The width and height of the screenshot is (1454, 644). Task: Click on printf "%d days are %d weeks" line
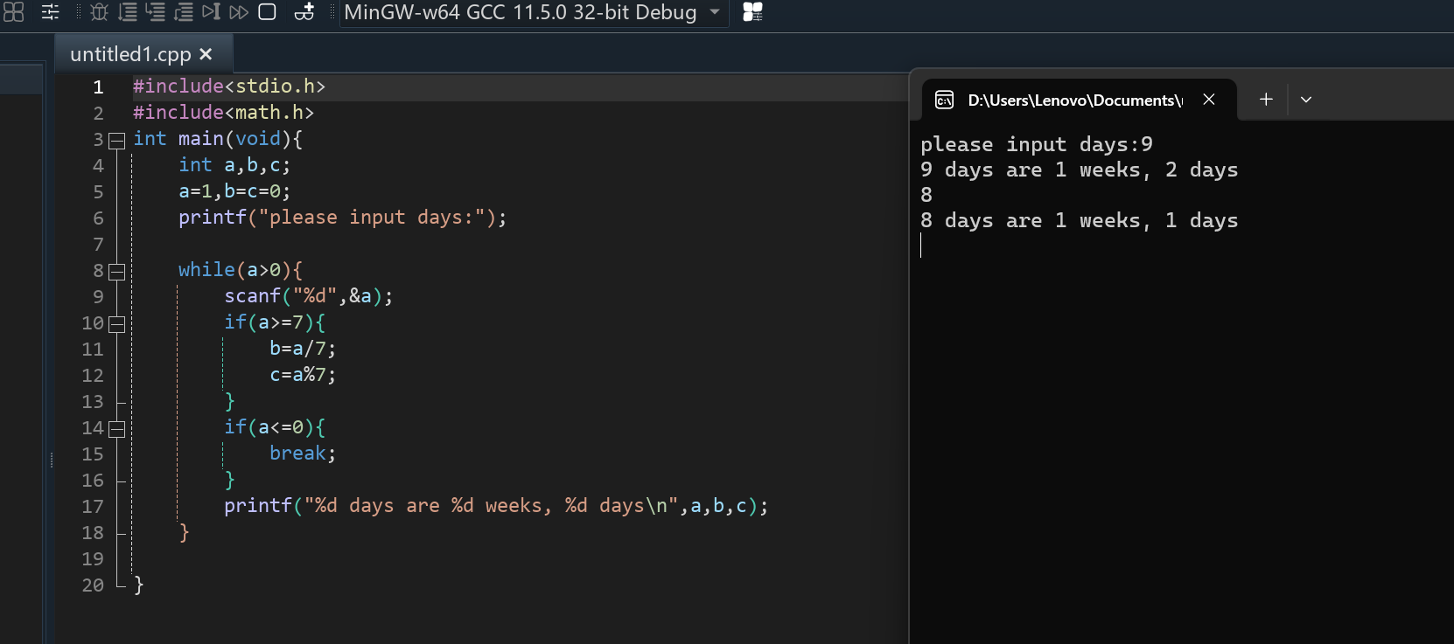(x=496, y=506)
